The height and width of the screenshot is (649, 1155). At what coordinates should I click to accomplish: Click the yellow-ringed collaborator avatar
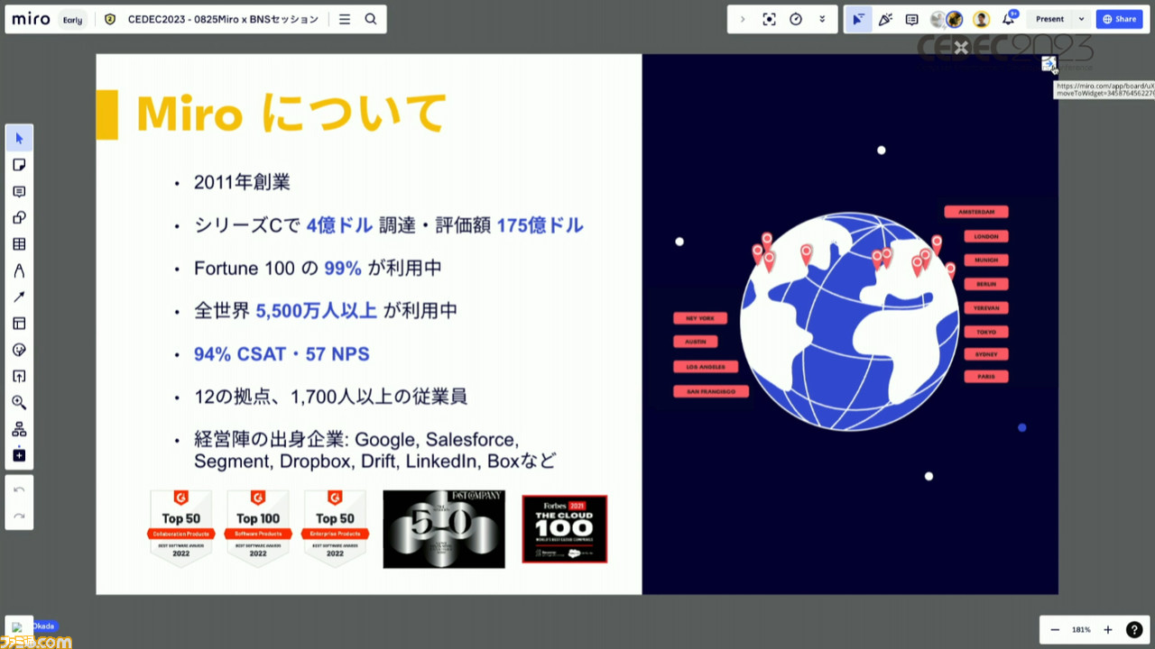981,19
